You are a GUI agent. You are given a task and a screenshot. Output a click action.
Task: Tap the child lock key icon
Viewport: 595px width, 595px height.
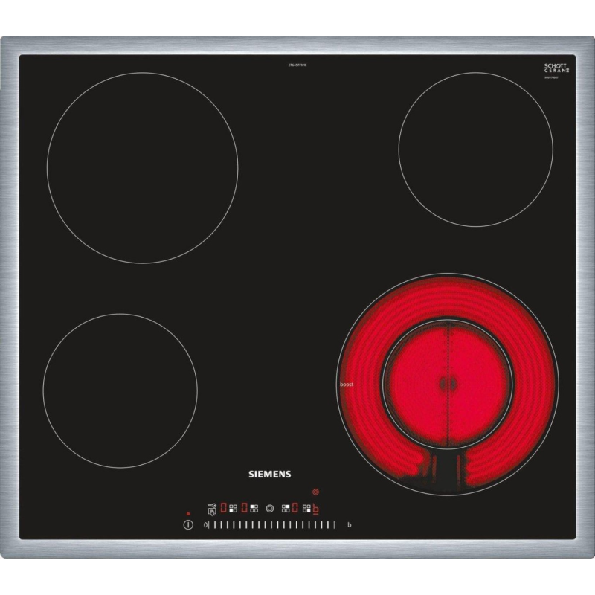[212, 509]
